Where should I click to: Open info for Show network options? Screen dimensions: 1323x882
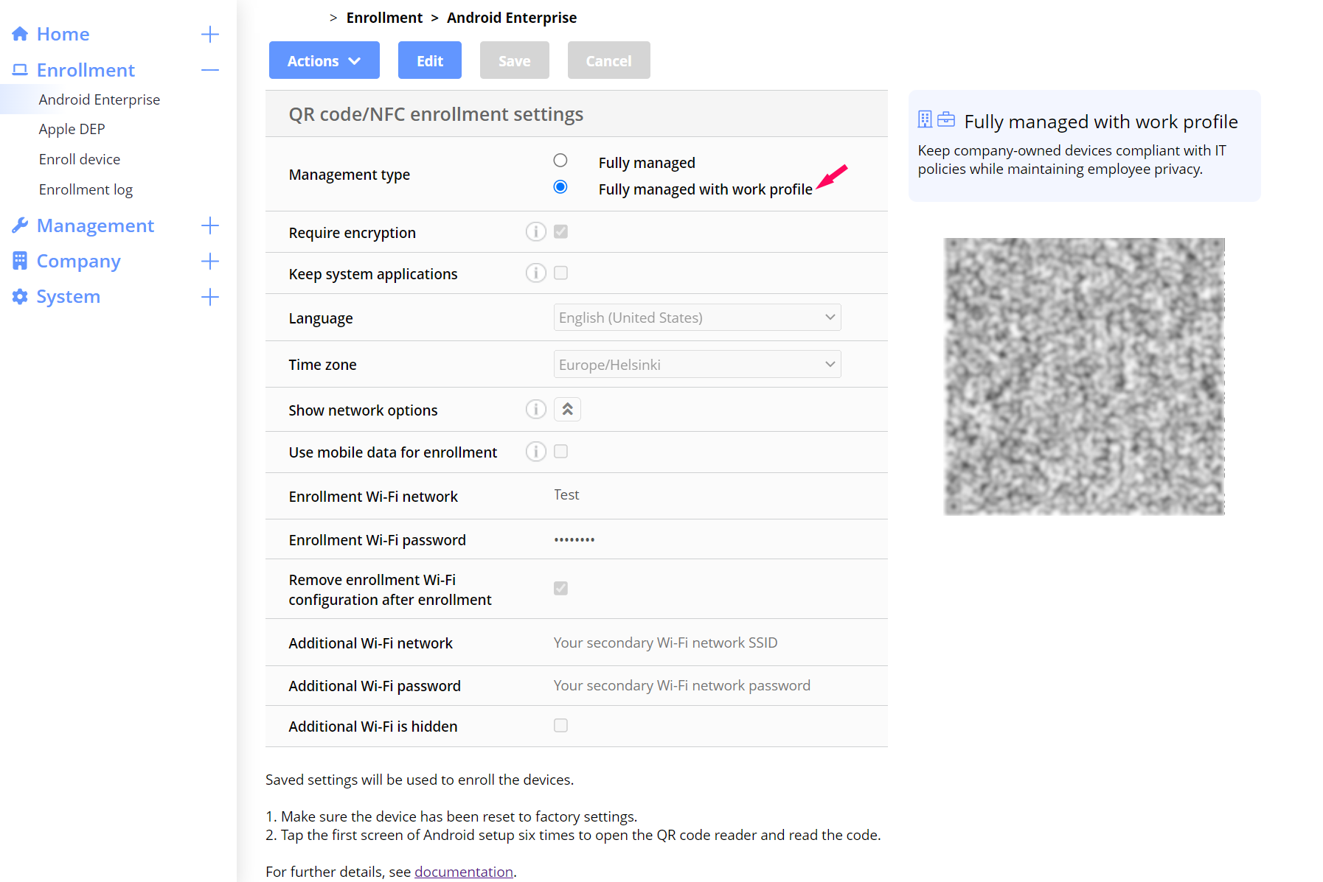(x=536, y=409)
